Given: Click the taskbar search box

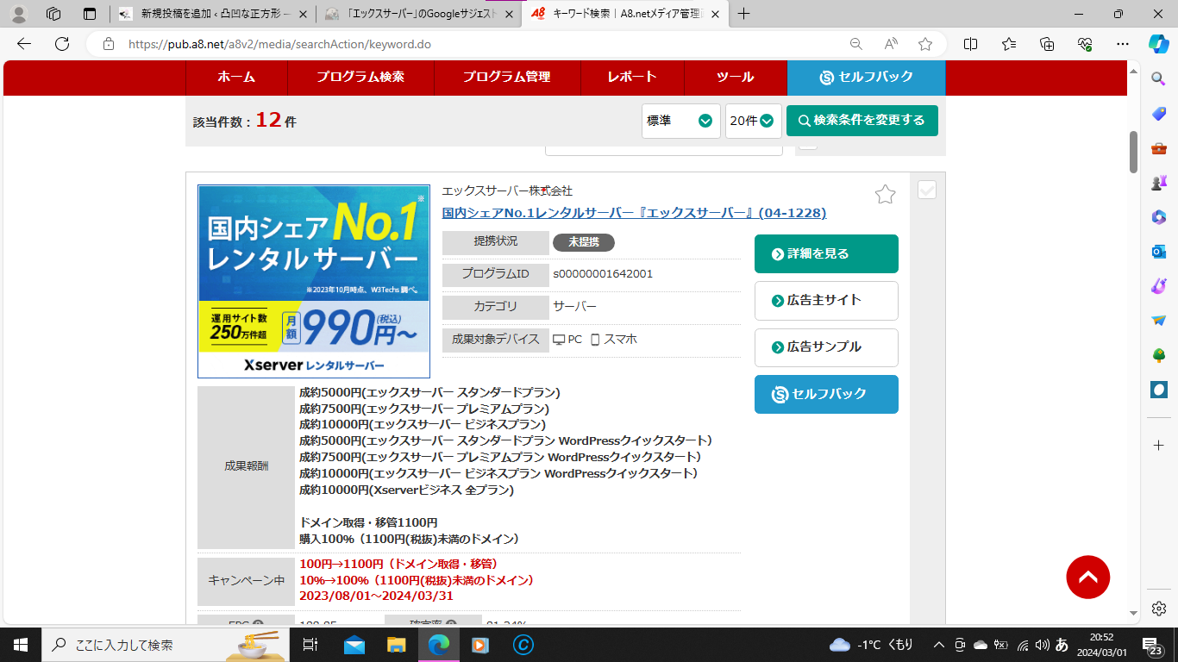Looking at the screenshot, I should 166,644.
